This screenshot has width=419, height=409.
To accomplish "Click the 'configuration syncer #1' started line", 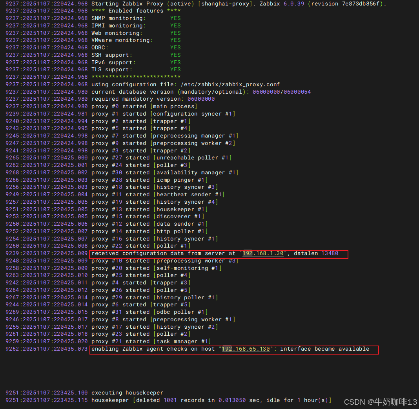I will (x=120, y=114).
